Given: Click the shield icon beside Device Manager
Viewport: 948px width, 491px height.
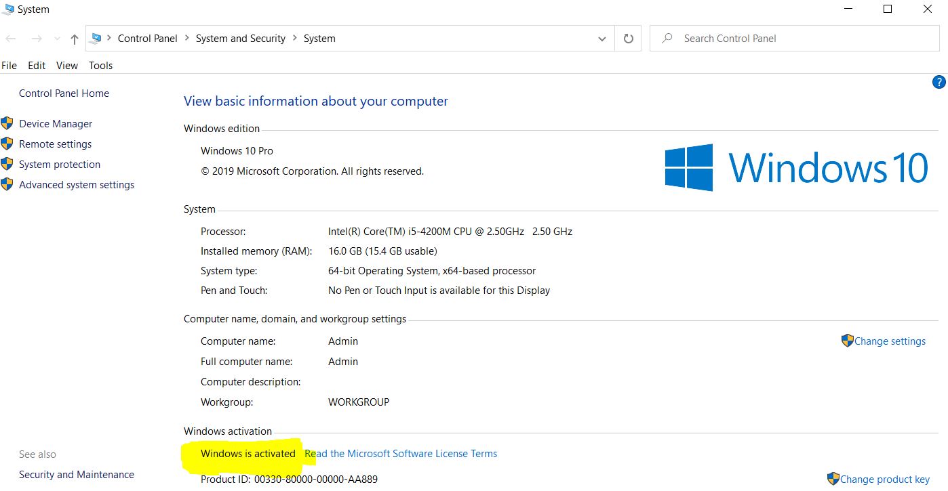Looking at the screenshot, I should pos(7,123).
